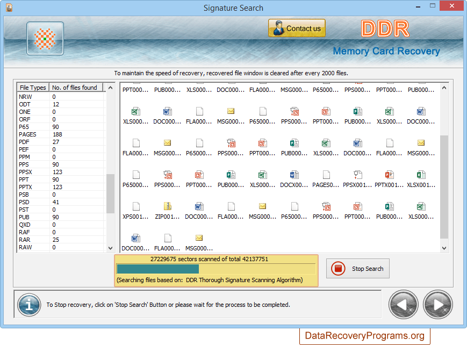467x345 pixels.
Task: Click the file types list scrollbar thumb
Action: click(111, 193)
